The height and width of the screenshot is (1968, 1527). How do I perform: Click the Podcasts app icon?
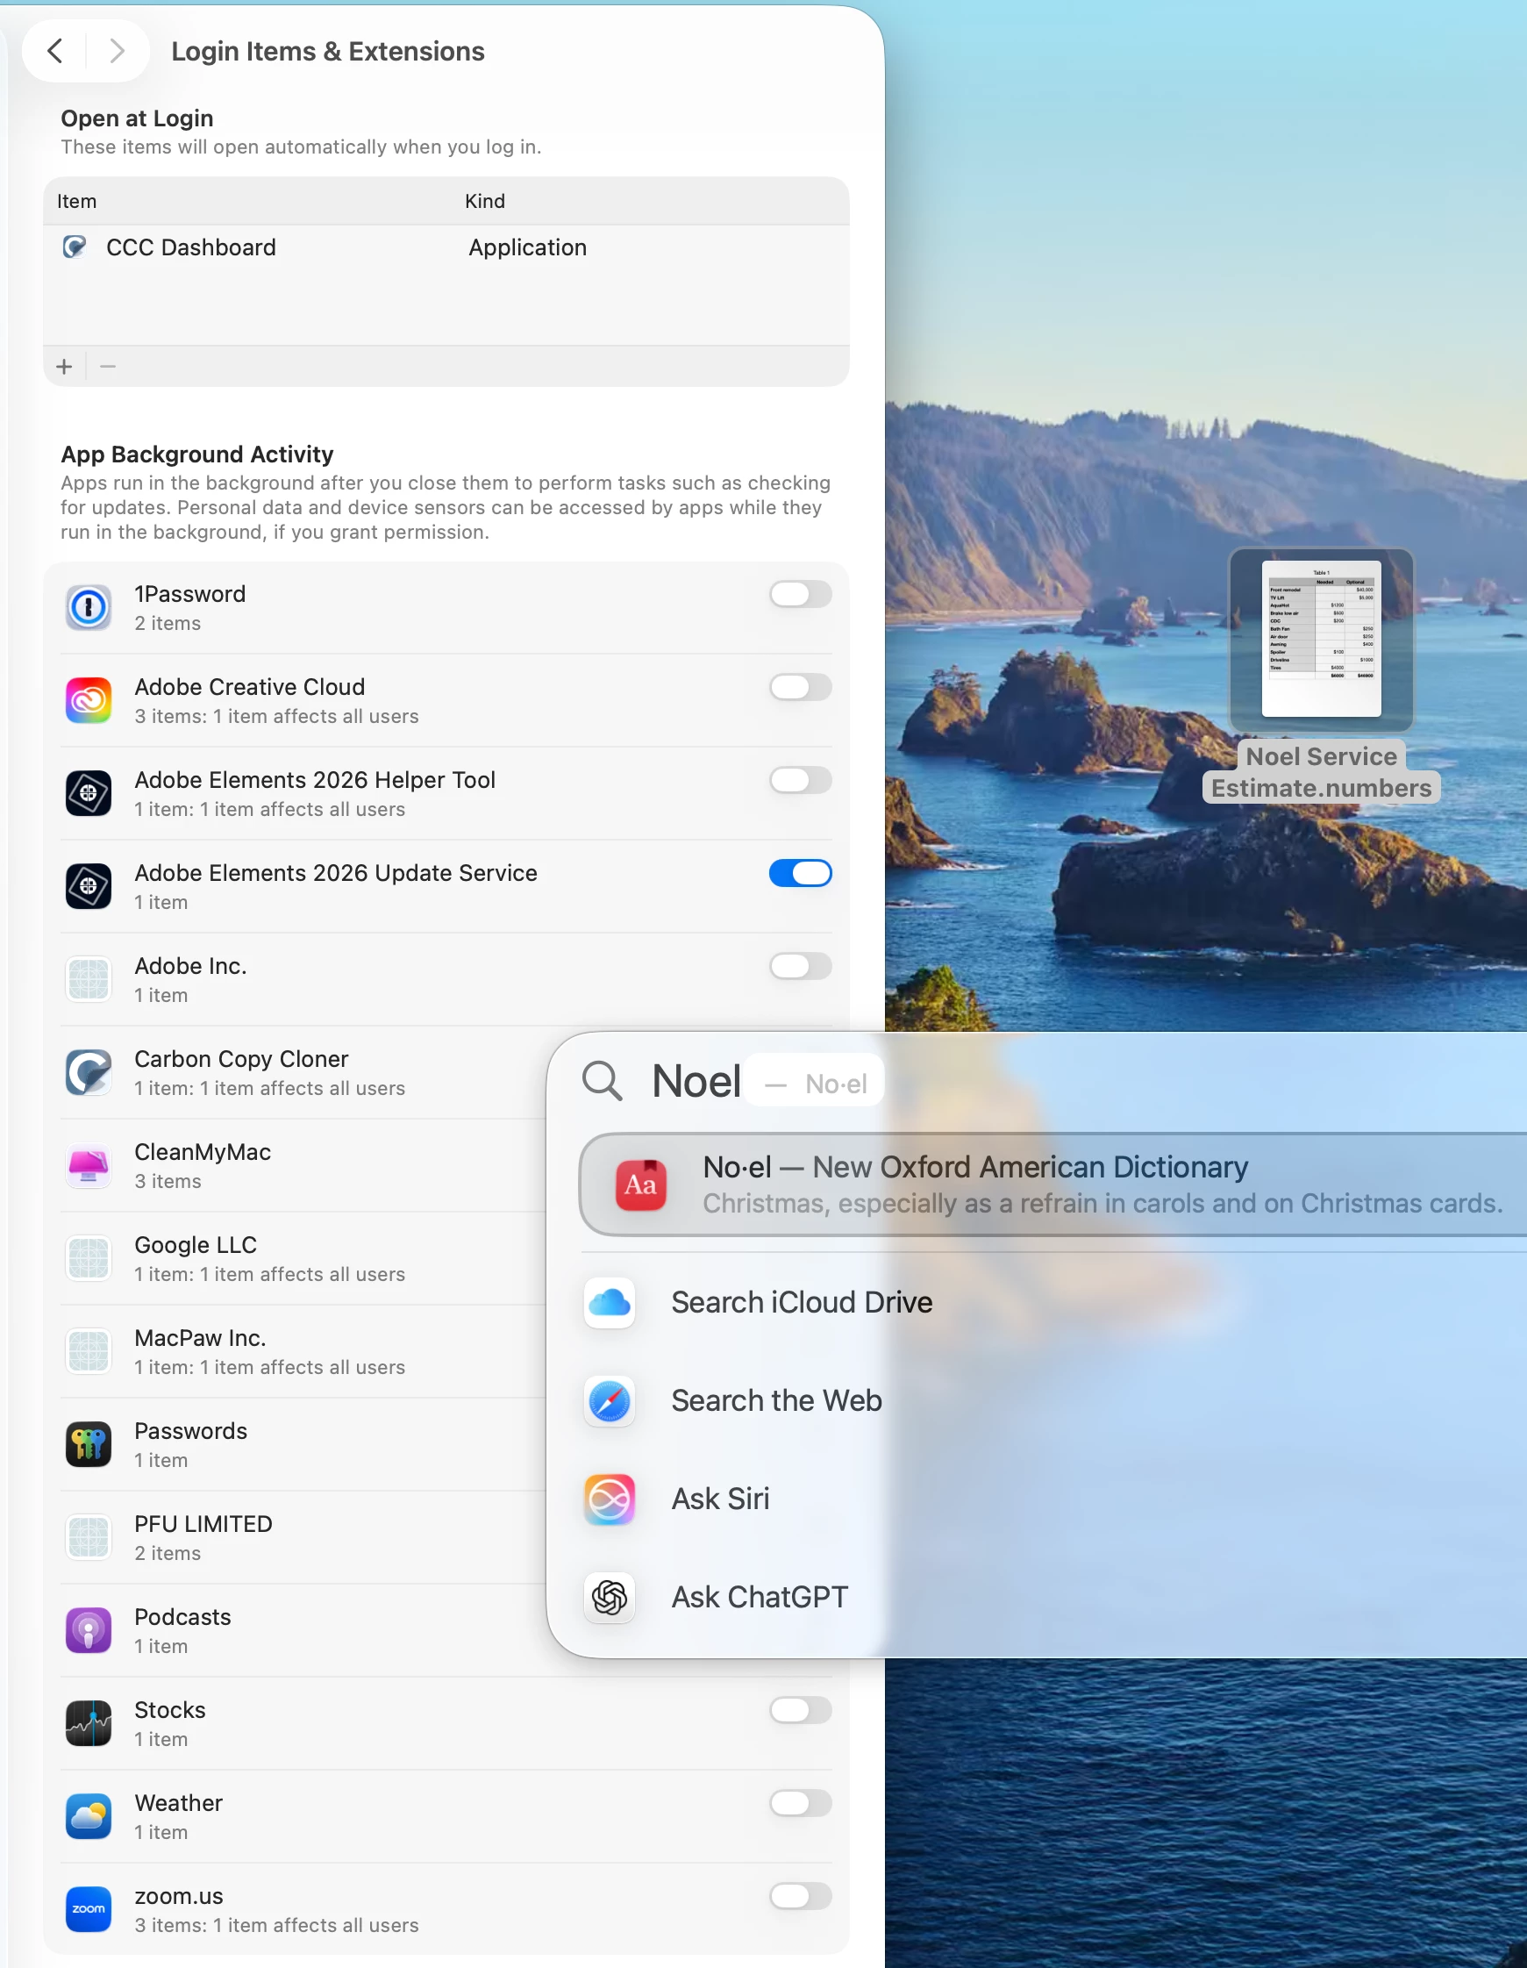point(89,1630)
